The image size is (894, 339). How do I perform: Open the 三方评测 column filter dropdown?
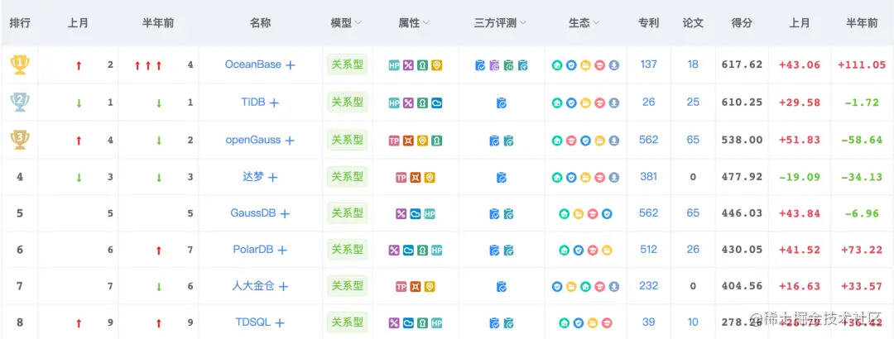point(522,23)
